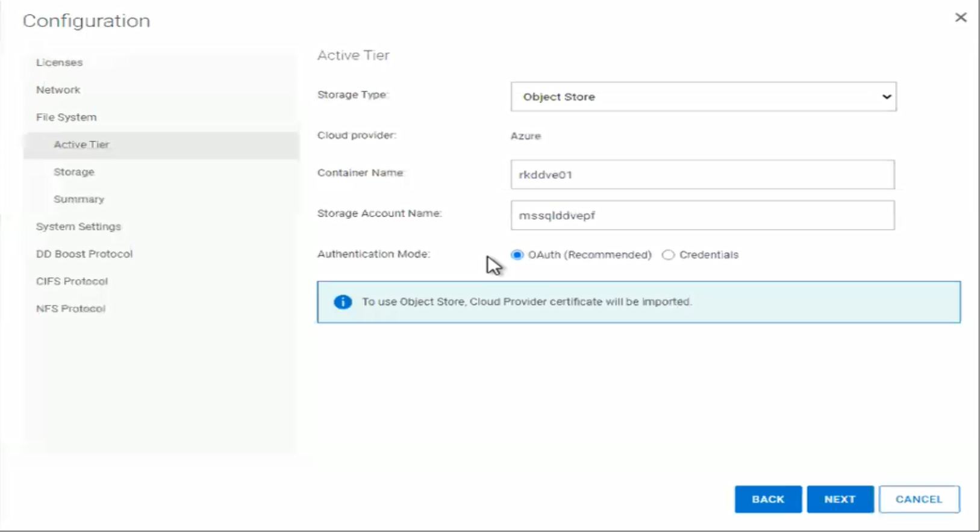Click the Configuration dialog title
This screenshot has width=980, height=532.
(x=87, y=21)
